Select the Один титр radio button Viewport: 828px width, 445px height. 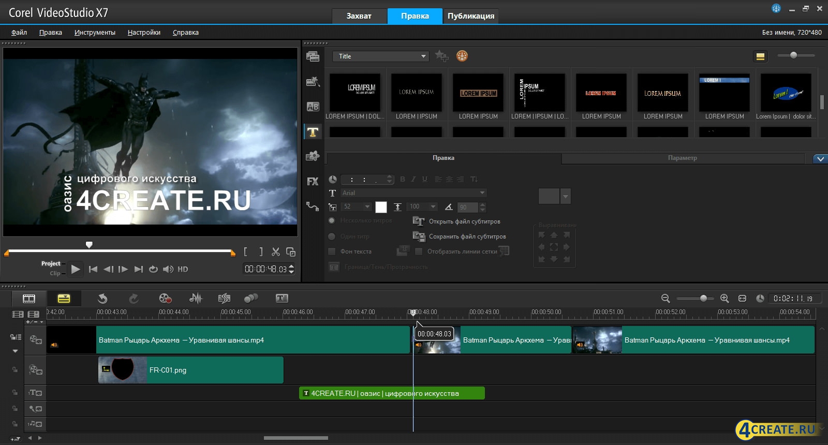[332, 236]
